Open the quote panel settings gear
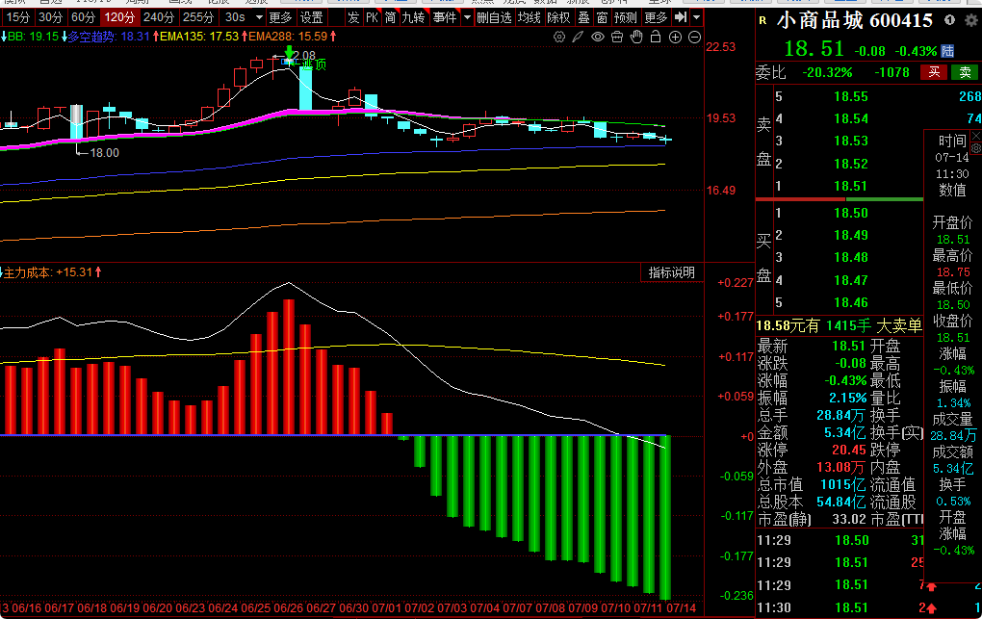Viewport: 982px width, 619px height. pyautogui.click(x=970, y=20)
